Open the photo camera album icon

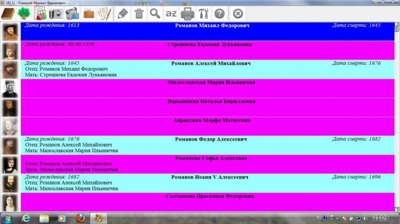point(56,13)
